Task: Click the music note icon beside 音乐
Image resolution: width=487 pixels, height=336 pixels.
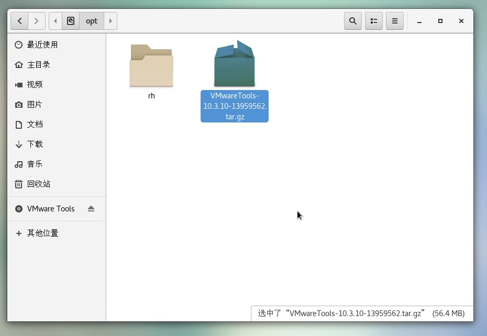Action: coord(19,164)
